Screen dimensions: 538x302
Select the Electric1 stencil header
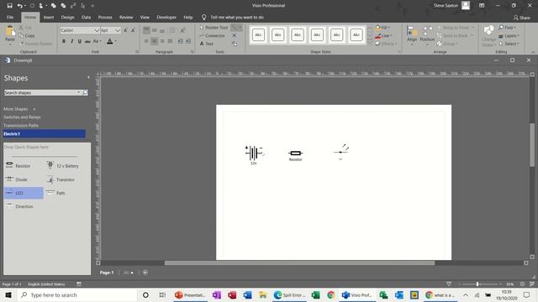(x=45, y=134)
